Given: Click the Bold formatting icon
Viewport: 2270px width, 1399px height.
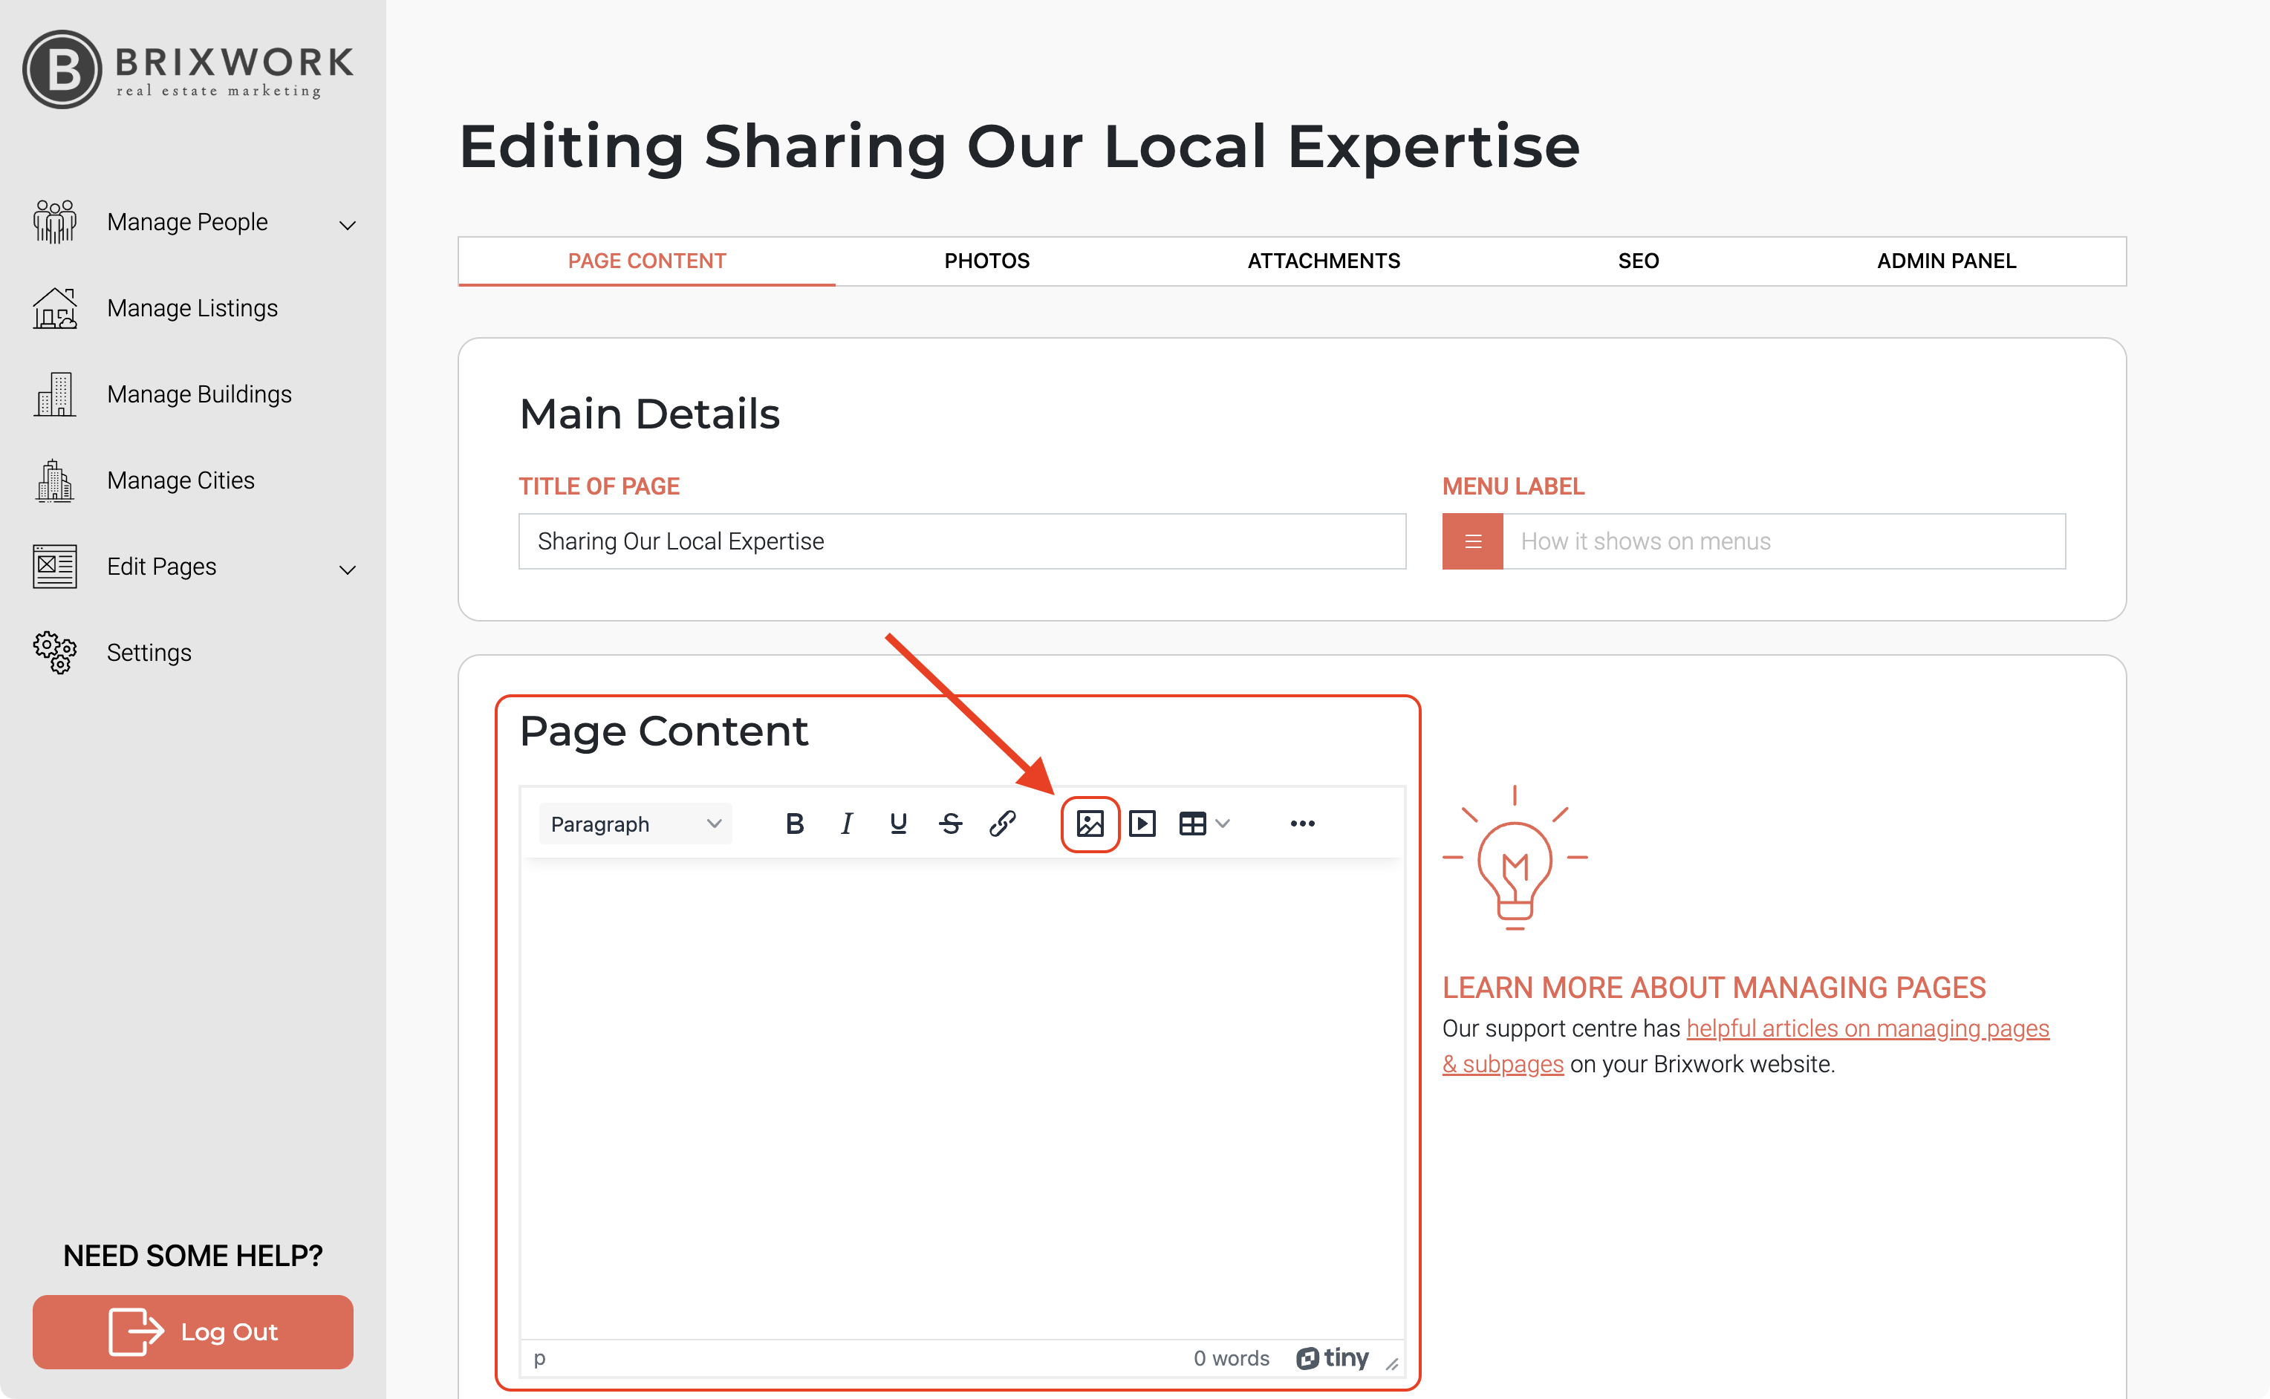Looking at the screenshot, I should click(794, 824).
